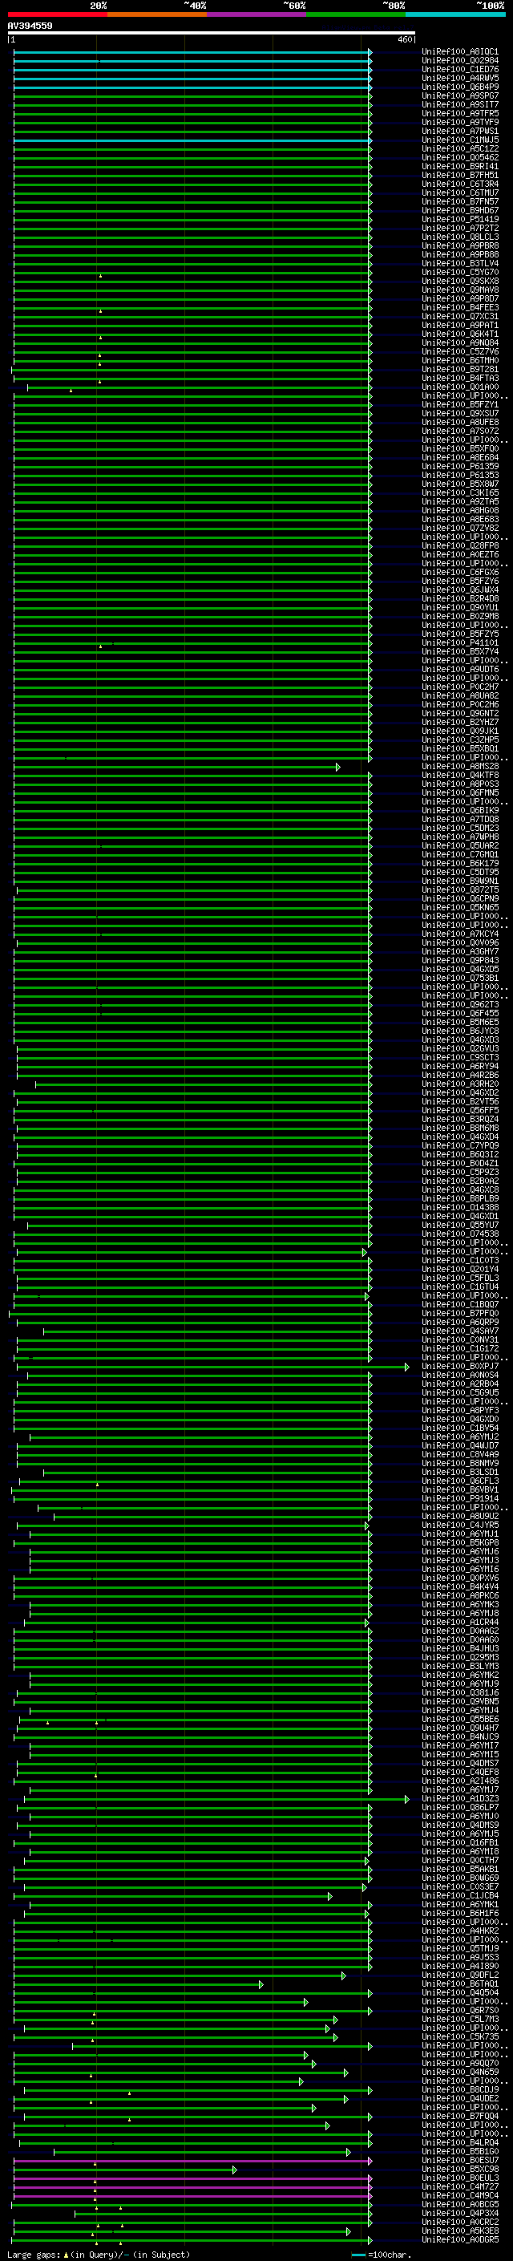This screenshot has height=2261, width=513.
Task: Select hit UniRef100_Q7XC31
Action: [460, 316]
